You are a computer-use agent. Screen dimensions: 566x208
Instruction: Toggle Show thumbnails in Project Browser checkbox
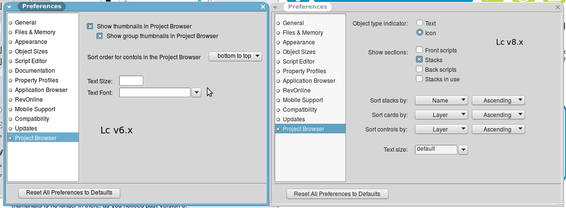point(90,26)
